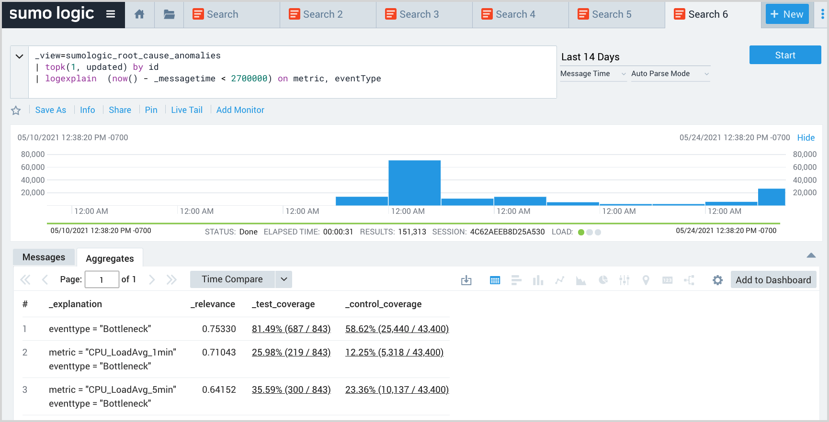
Task: Export results with the download icon
Action: pos(466,280)
